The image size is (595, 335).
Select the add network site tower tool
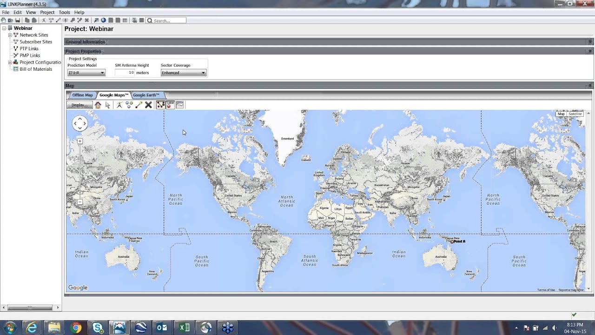(119, 105)
